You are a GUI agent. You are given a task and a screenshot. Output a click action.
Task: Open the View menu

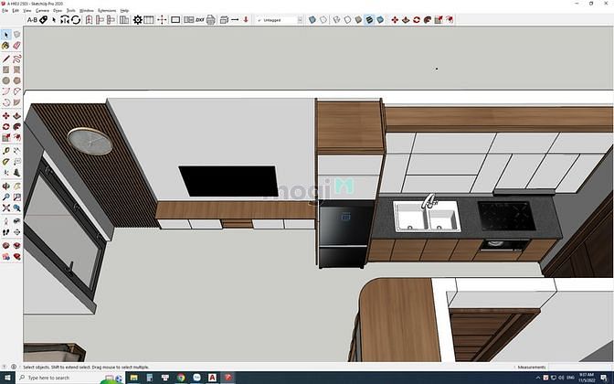click(27, 11)
